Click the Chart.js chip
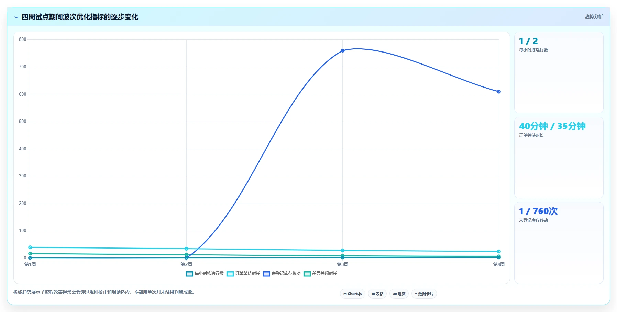The width and height of the screenshot is (617, 312). pyautogui.click(x=353, y=294)
